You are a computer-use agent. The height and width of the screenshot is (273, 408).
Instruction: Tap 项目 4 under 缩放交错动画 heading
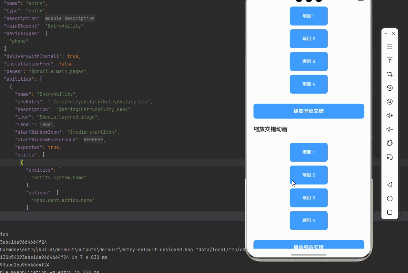tap(309, 220)
